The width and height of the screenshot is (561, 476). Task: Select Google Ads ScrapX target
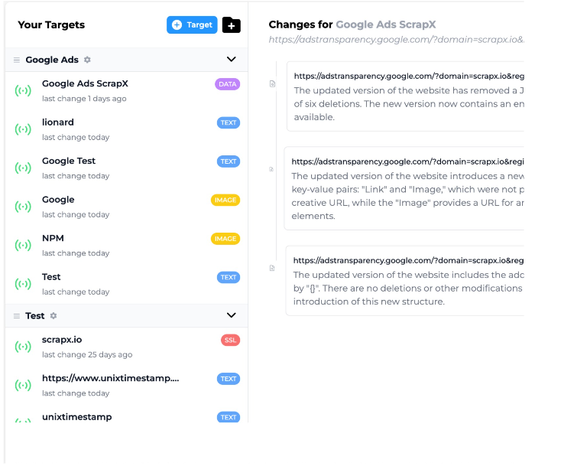point(85,84)
